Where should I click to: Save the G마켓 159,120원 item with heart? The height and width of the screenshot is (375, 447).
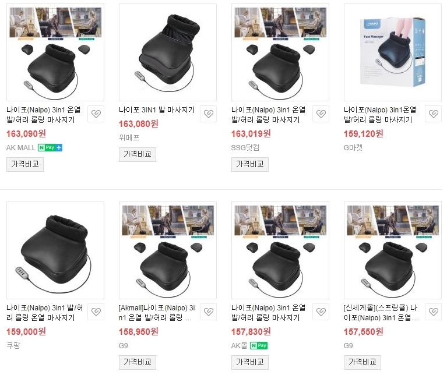coord(434,114)
